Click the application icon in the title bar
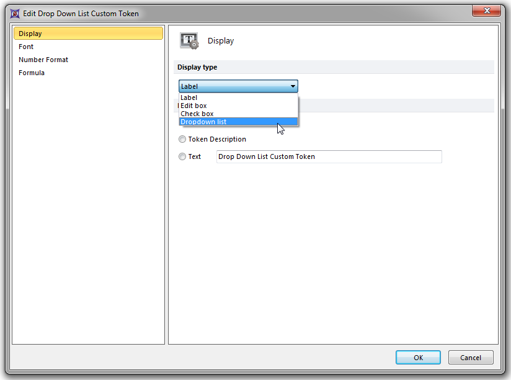511x380 pixels. point(14,13)
